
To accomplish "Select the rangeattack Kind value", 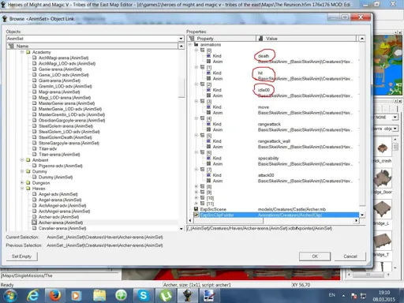I will pyautogui.click(x=269, y=124).
